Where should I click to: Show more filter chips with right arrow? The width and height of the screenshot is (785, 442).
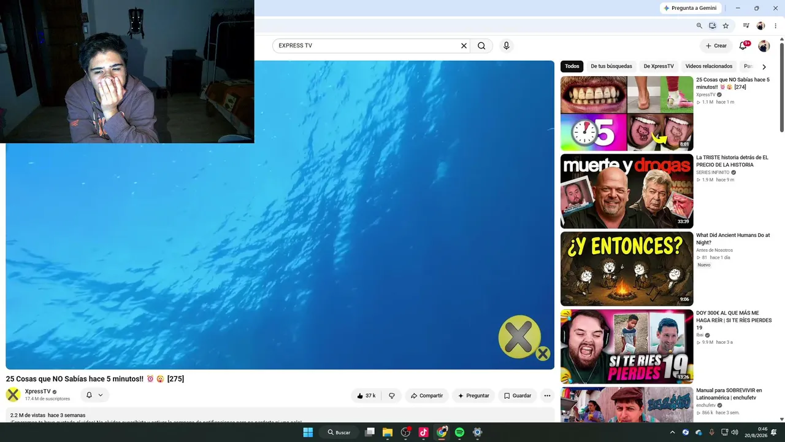[764, 66]
